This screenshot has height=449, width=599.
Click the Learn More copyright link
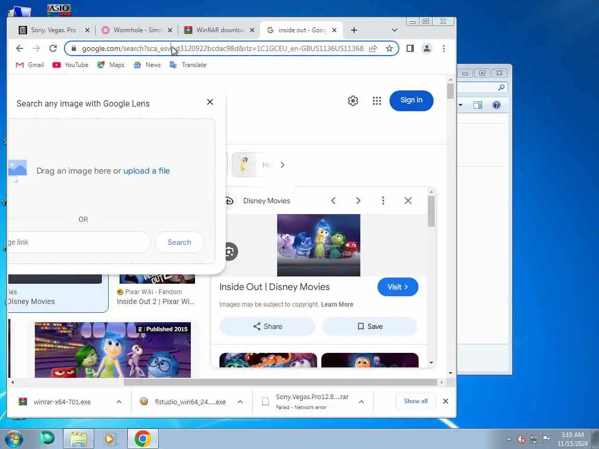pyautogui.click(x=337, y=305)
